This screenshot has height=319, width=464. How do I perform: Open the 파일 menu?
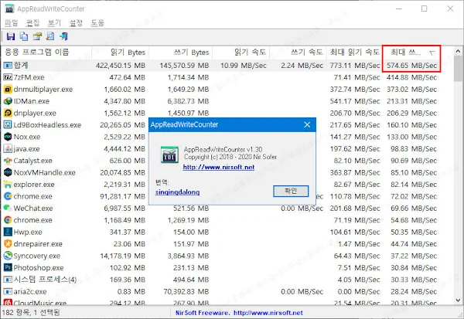coord(12,22)
